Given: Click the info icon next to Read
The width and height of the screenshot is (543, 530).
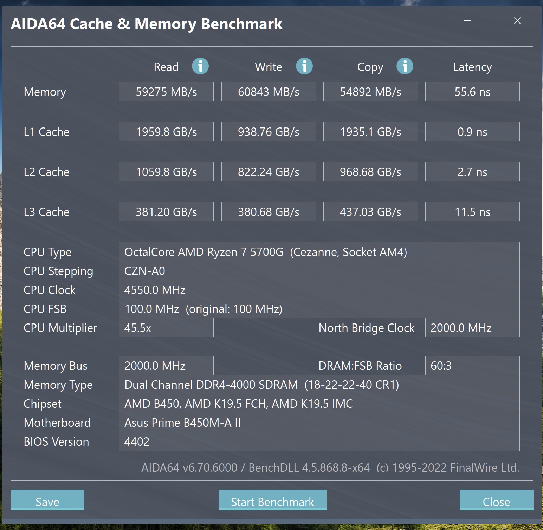Looking at the screenshot, I should 200,66.
